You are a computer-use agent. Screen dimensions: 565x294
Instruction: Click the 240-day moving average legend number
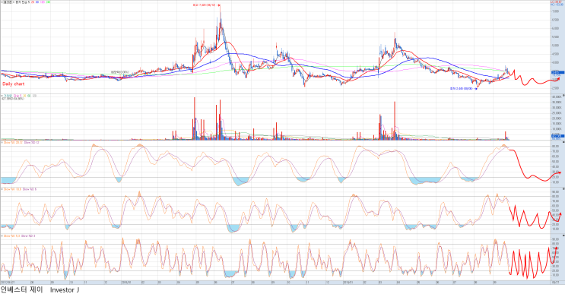48,2
